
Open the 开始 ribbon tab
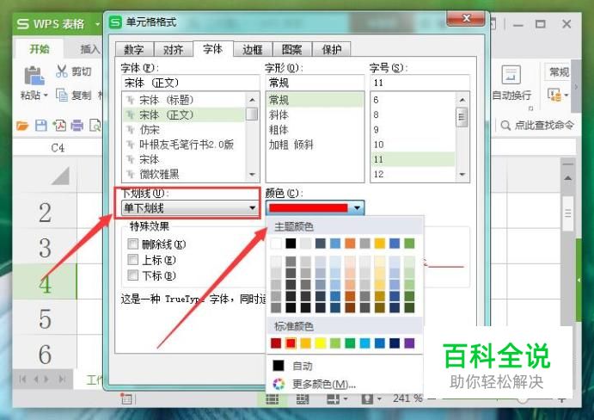click(x=40, y=48)
